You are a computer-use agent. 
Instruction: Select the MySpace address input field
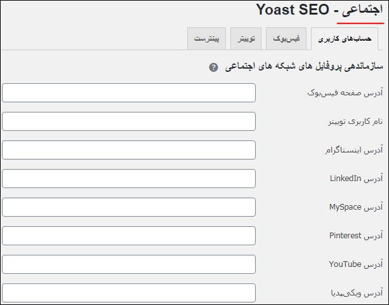(x=129, y=207)
